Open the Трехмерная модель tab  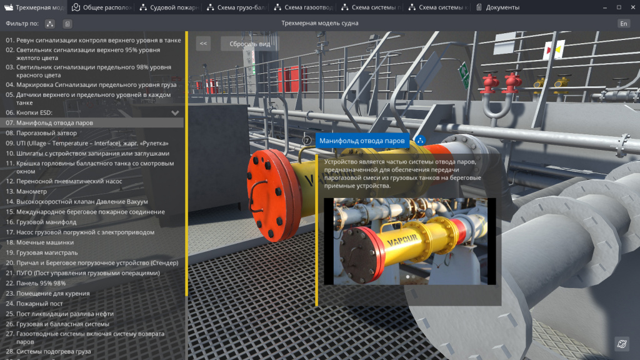(x=34, y=7)
